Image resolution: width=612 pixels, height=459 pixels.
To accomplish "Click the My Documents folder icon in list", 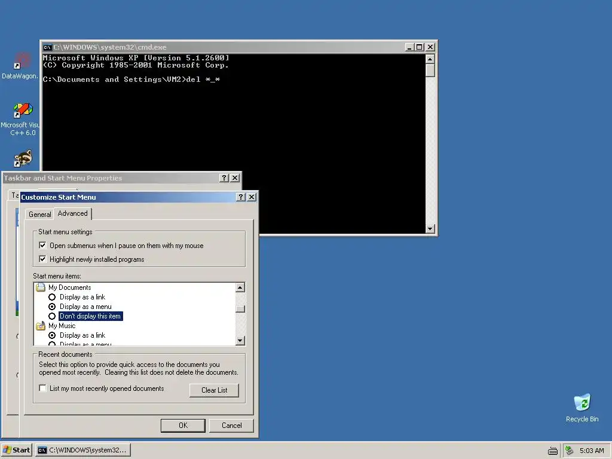I will click(x=41, y=287).
